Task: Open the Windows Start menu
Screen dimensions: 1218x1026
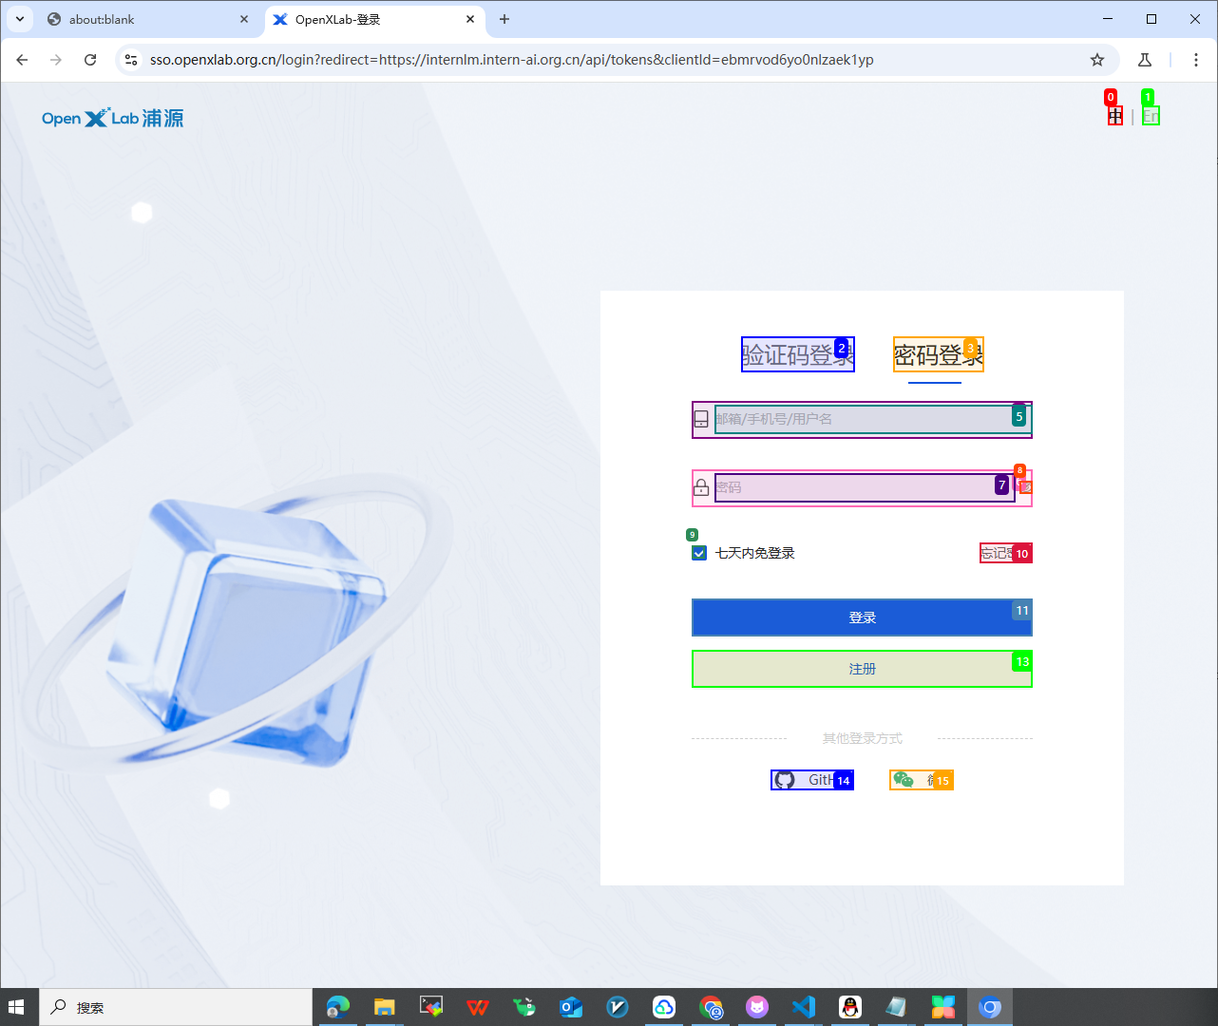Action: (16, 1007)
